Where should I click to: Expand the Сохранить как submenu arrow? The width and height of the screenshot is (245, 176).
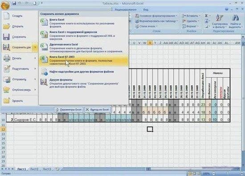pyautogui.click(x=35, y=47)
